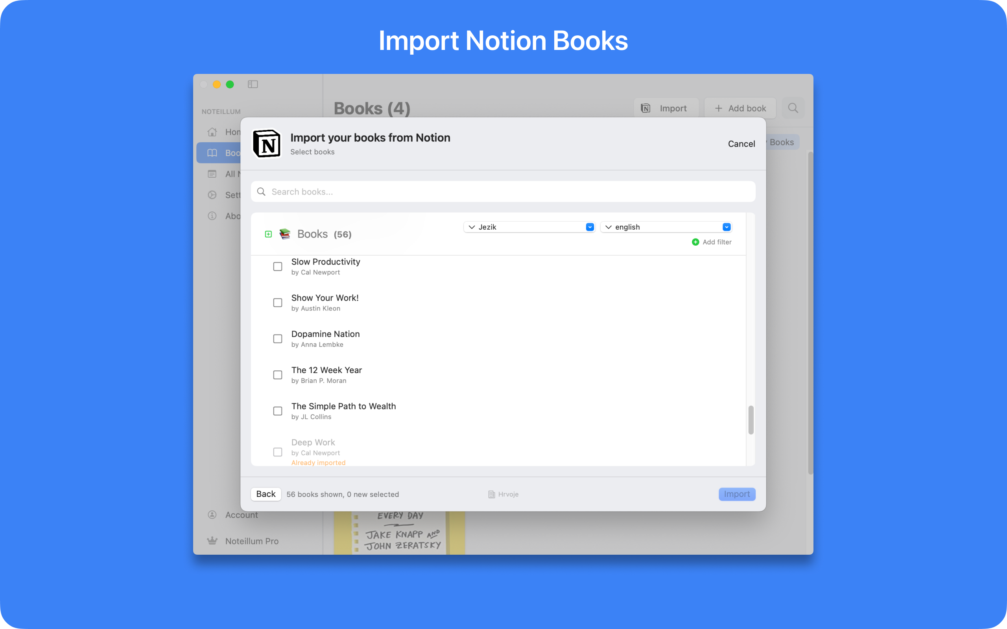Click the Notion logo in dialog header
1007x629 pixels.
(x=267, y=143)
